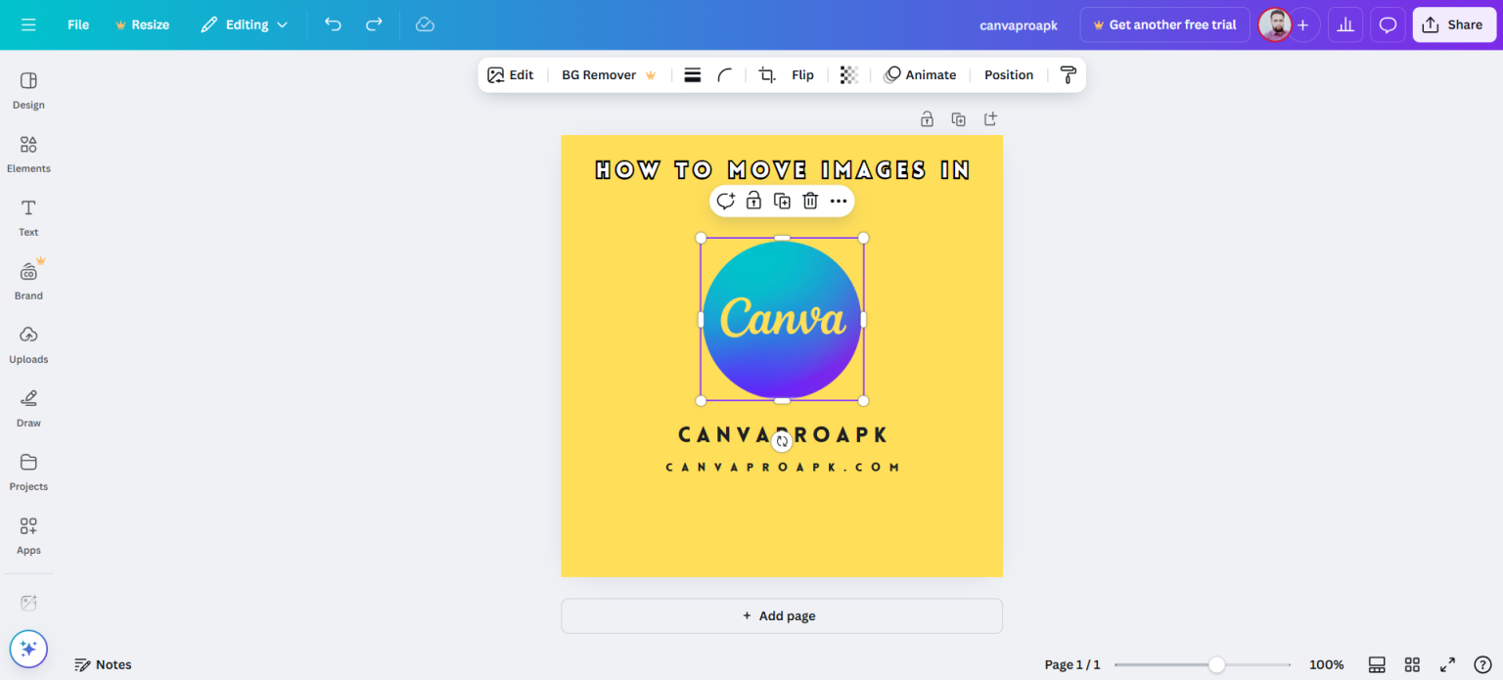Open the Text panel
1503x680 pixels.
tap(27, 217)
